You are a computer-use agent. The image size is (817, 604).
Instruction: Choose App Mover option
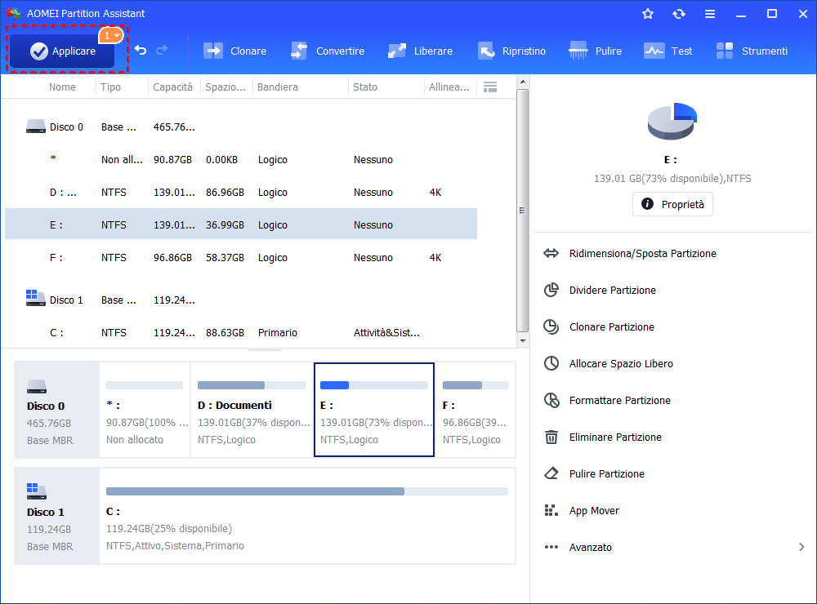coord(594,510)
